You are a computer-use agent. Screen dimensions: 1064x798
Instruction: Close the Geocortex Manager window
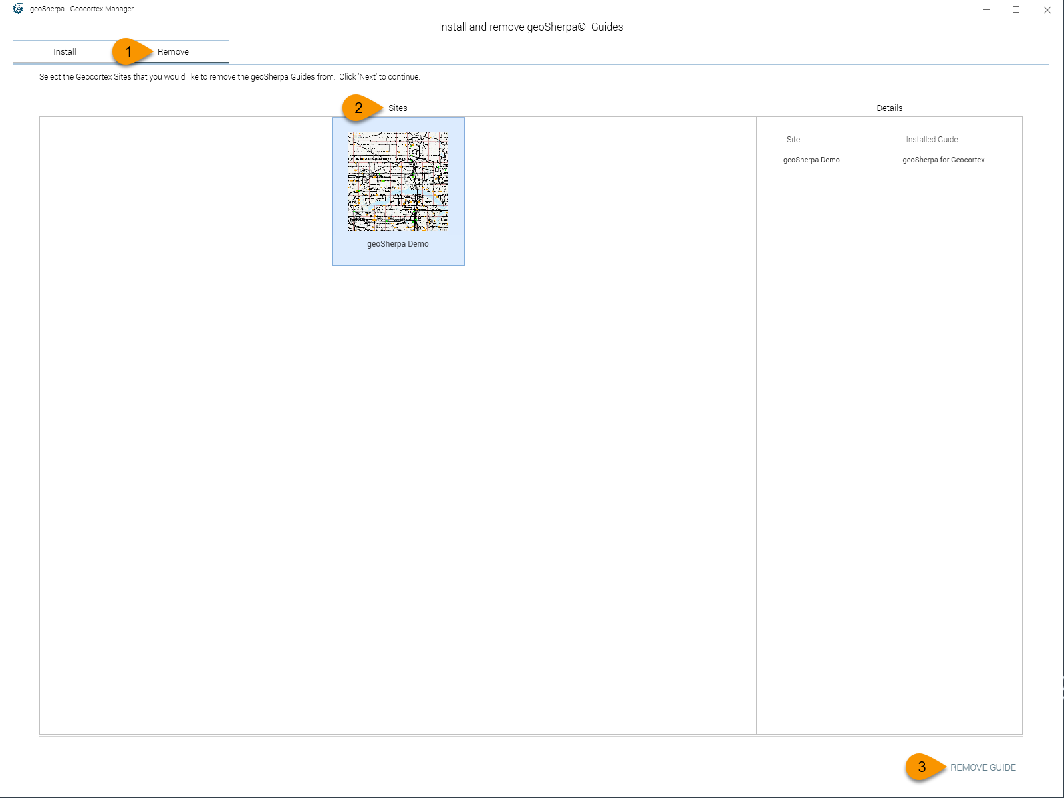1047,9
